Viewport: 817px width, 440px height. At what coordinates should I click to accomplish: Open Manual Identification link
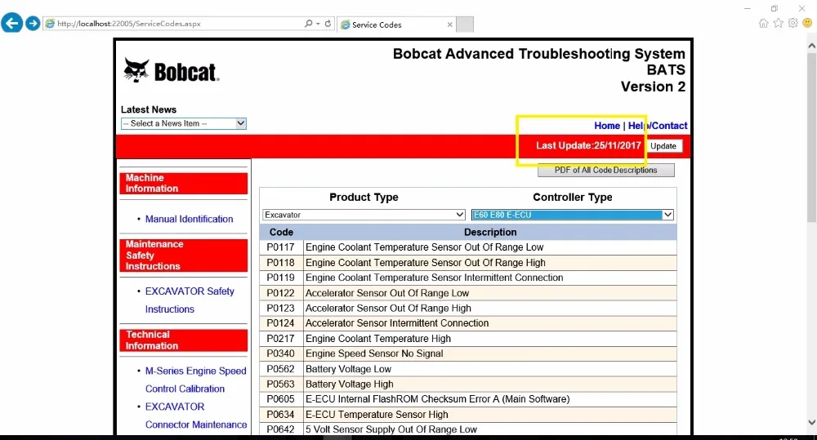click(190, 220)
